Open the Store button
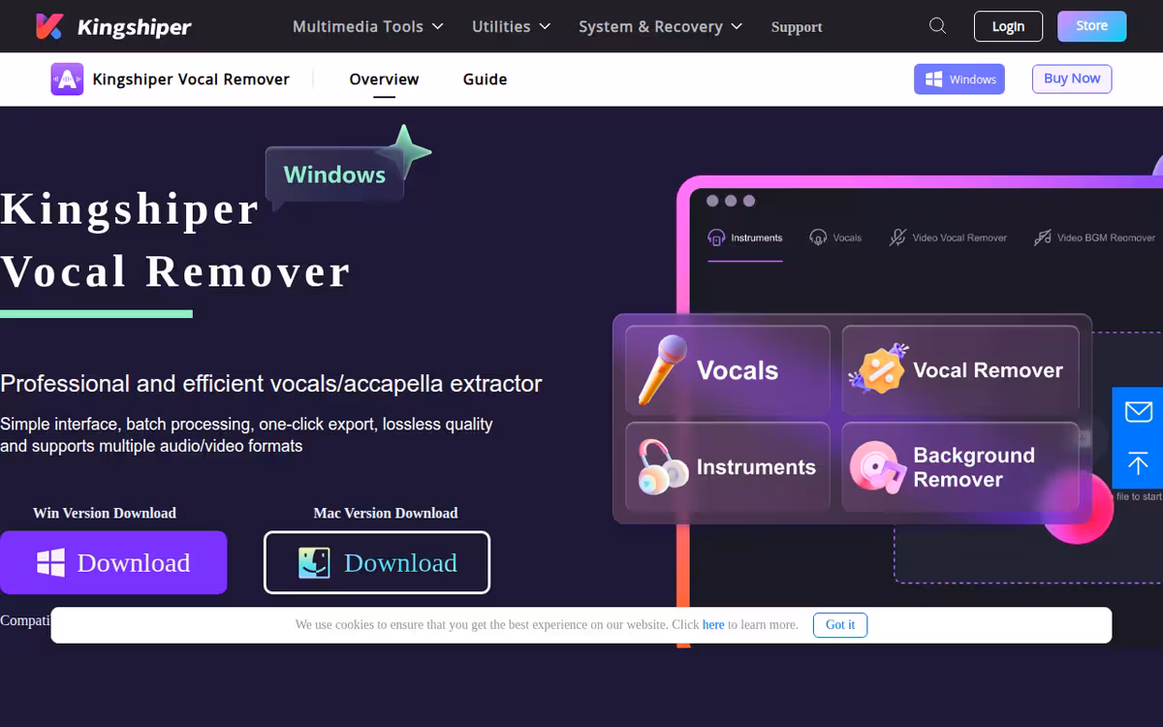The width and height of the screenshot is (1163, 727). pos(1092,26)
